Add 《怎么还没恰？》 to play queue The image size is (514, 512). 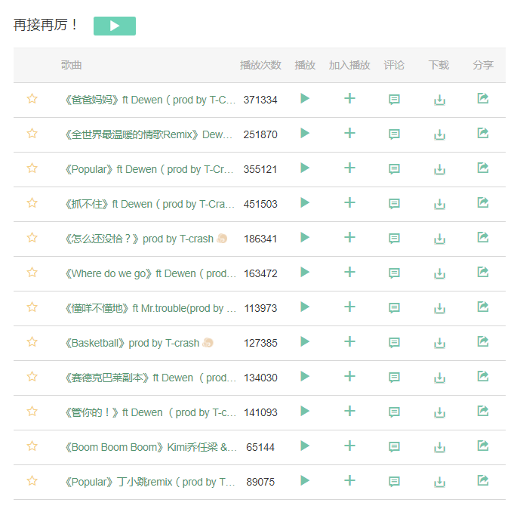click(349, 237)
